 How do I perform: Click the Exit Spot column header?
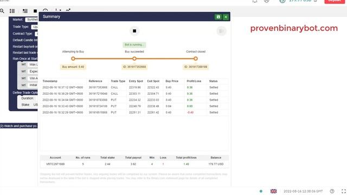[153, 81]
